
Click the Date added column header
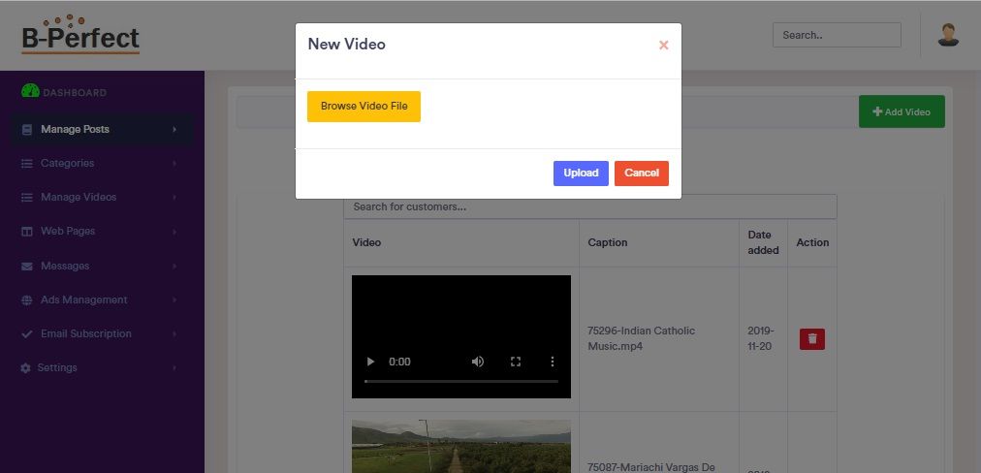pos(763,242)
